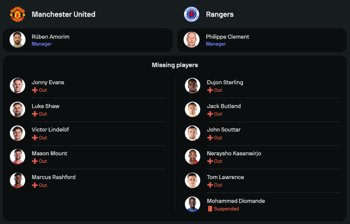Select Jonny Evans in the missing players list

(x=48, y=82)
